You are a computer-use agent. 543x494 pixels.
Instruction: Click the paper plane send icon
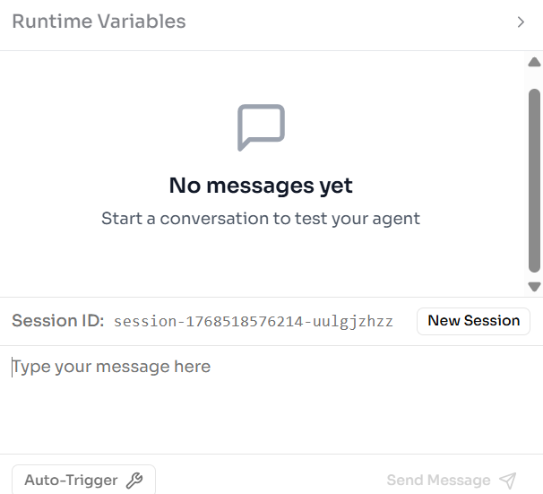coord(508,481)
